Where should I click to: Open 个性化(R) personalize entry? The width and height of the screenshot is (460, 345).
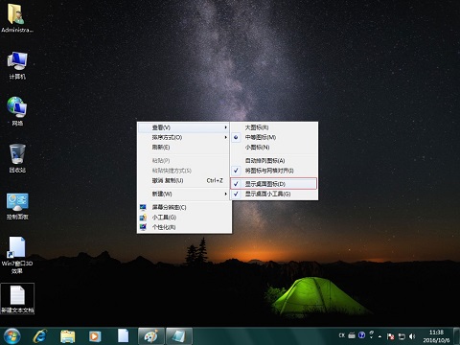point(184,227)
